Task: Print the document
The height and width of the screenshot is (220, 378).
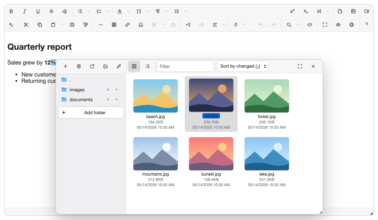Action: [x=352, y=25]
